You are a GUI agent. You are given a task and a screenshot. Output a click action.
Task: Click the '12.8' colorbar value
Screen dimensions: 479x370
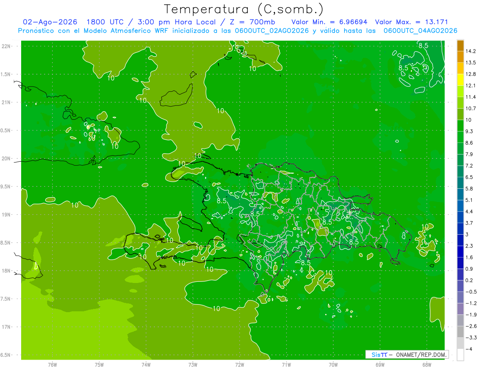[x=471, y=74]
